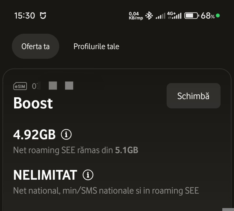The height and width of the screenshot is (211, 234).
Task: Tap the first SIM signal bars icon
Action: point(160,16)
